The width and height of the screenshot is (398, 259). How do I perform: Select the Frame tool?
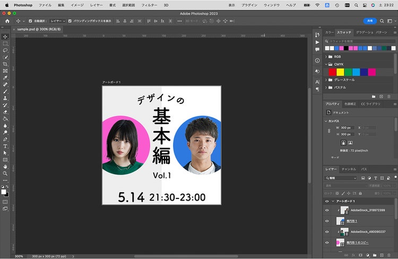(5, 71)
